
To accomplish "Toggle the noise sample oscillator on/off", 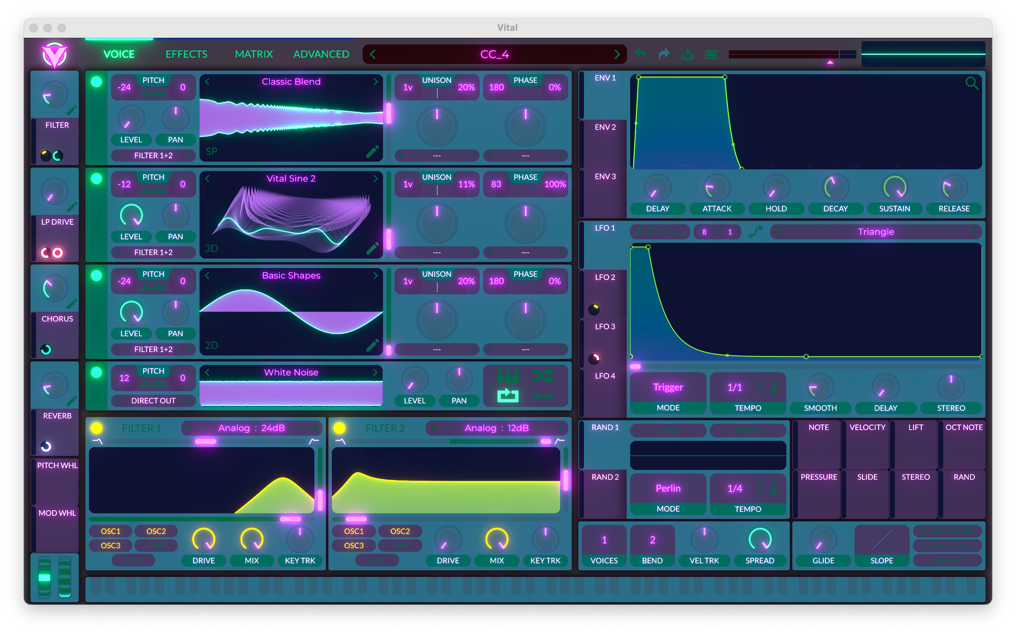I will pyautogui.click(x=97, y=373).
